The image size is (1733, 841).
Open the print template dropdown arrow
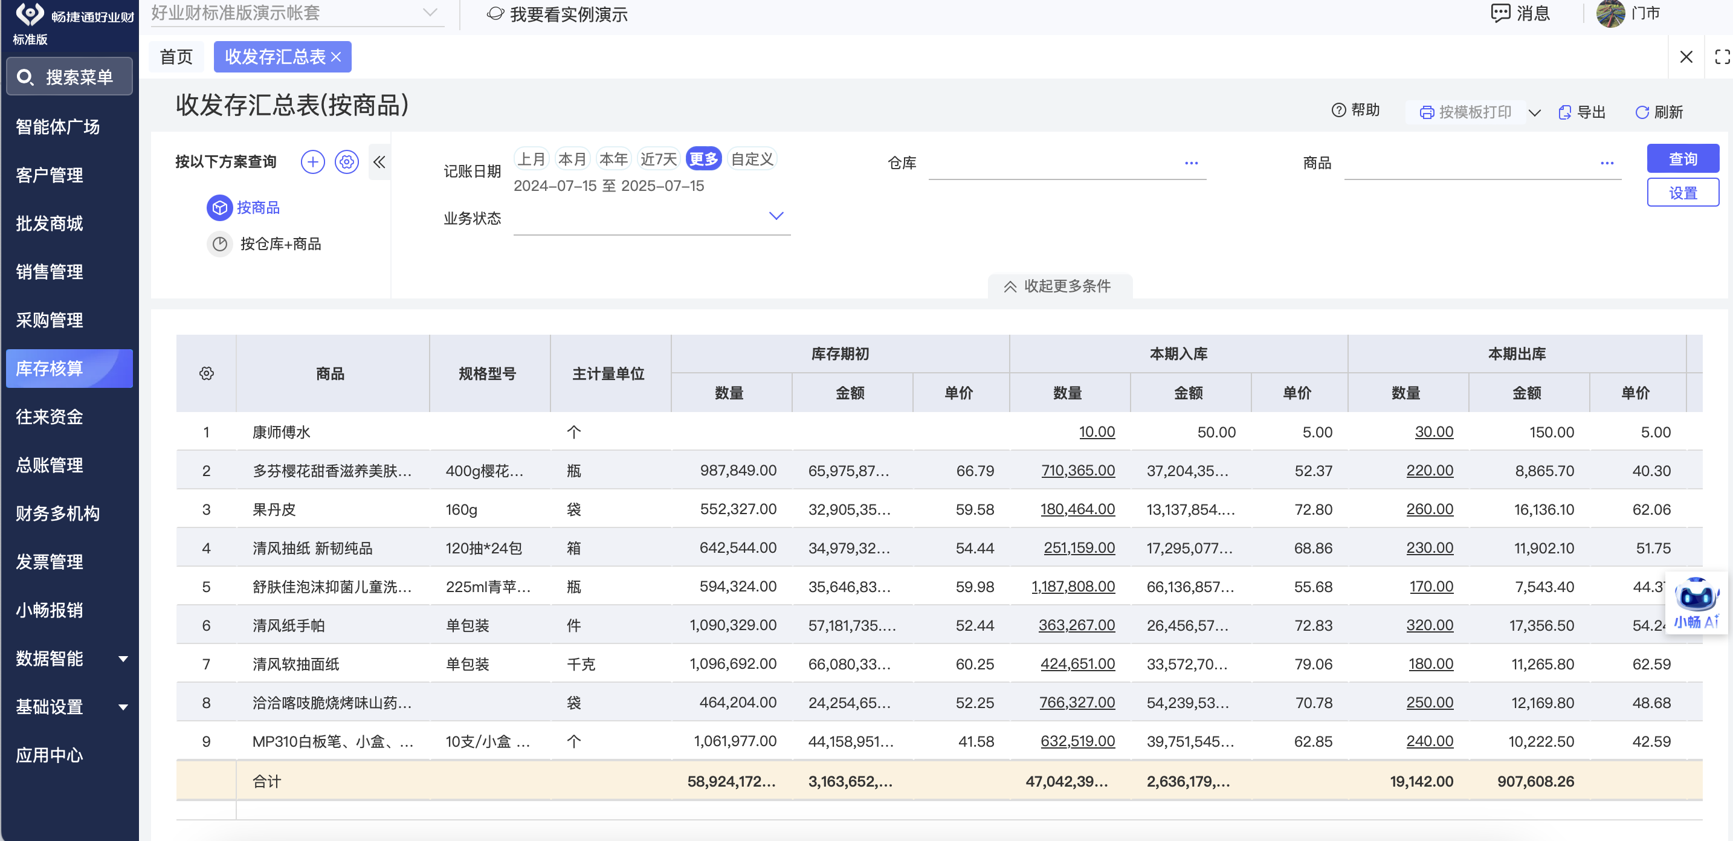tap(1535, 112)
